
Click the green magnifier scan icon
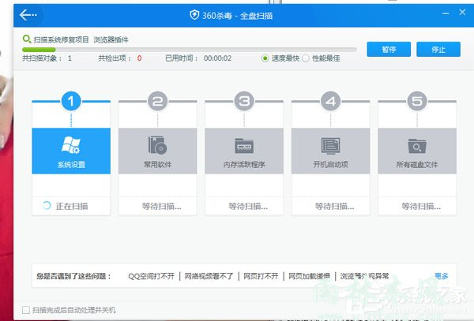[27, 39]
